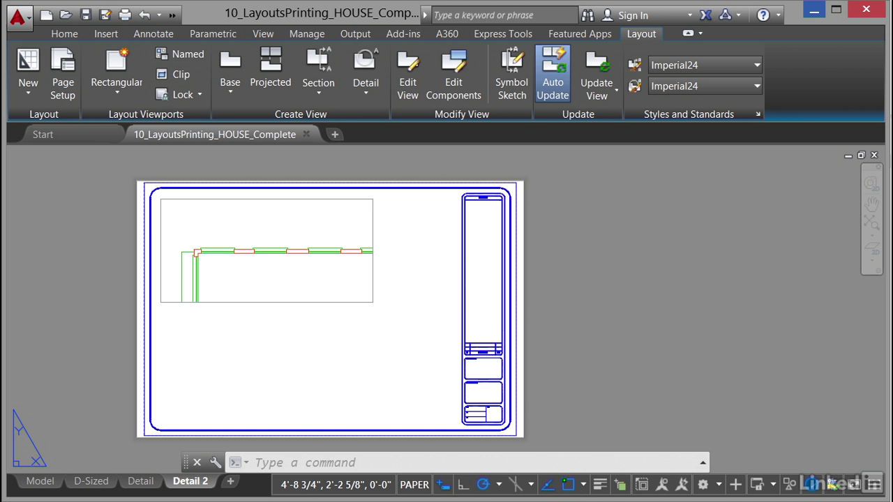Expand the Rectangular viewport dropdown
Image resolution: width=893 pixels, height=502 pixels.
117,93
